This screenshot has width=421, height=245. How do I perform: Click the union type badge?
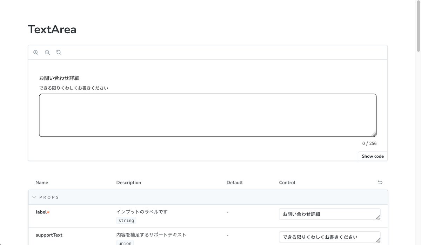[x=125, y=243]
